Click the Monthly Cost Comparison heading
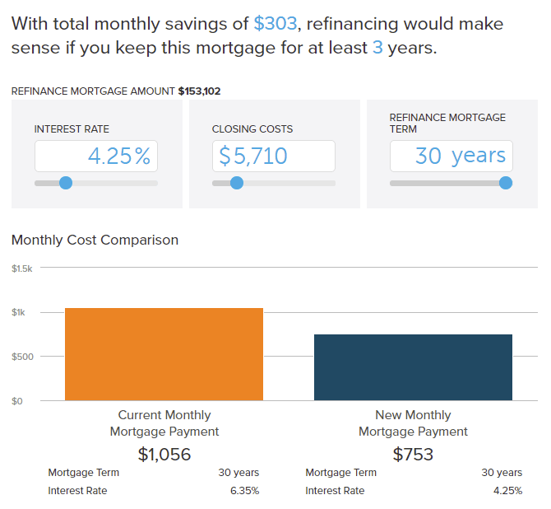The width and height of the screenshot is (551, 509). click(x=95, y=240)
